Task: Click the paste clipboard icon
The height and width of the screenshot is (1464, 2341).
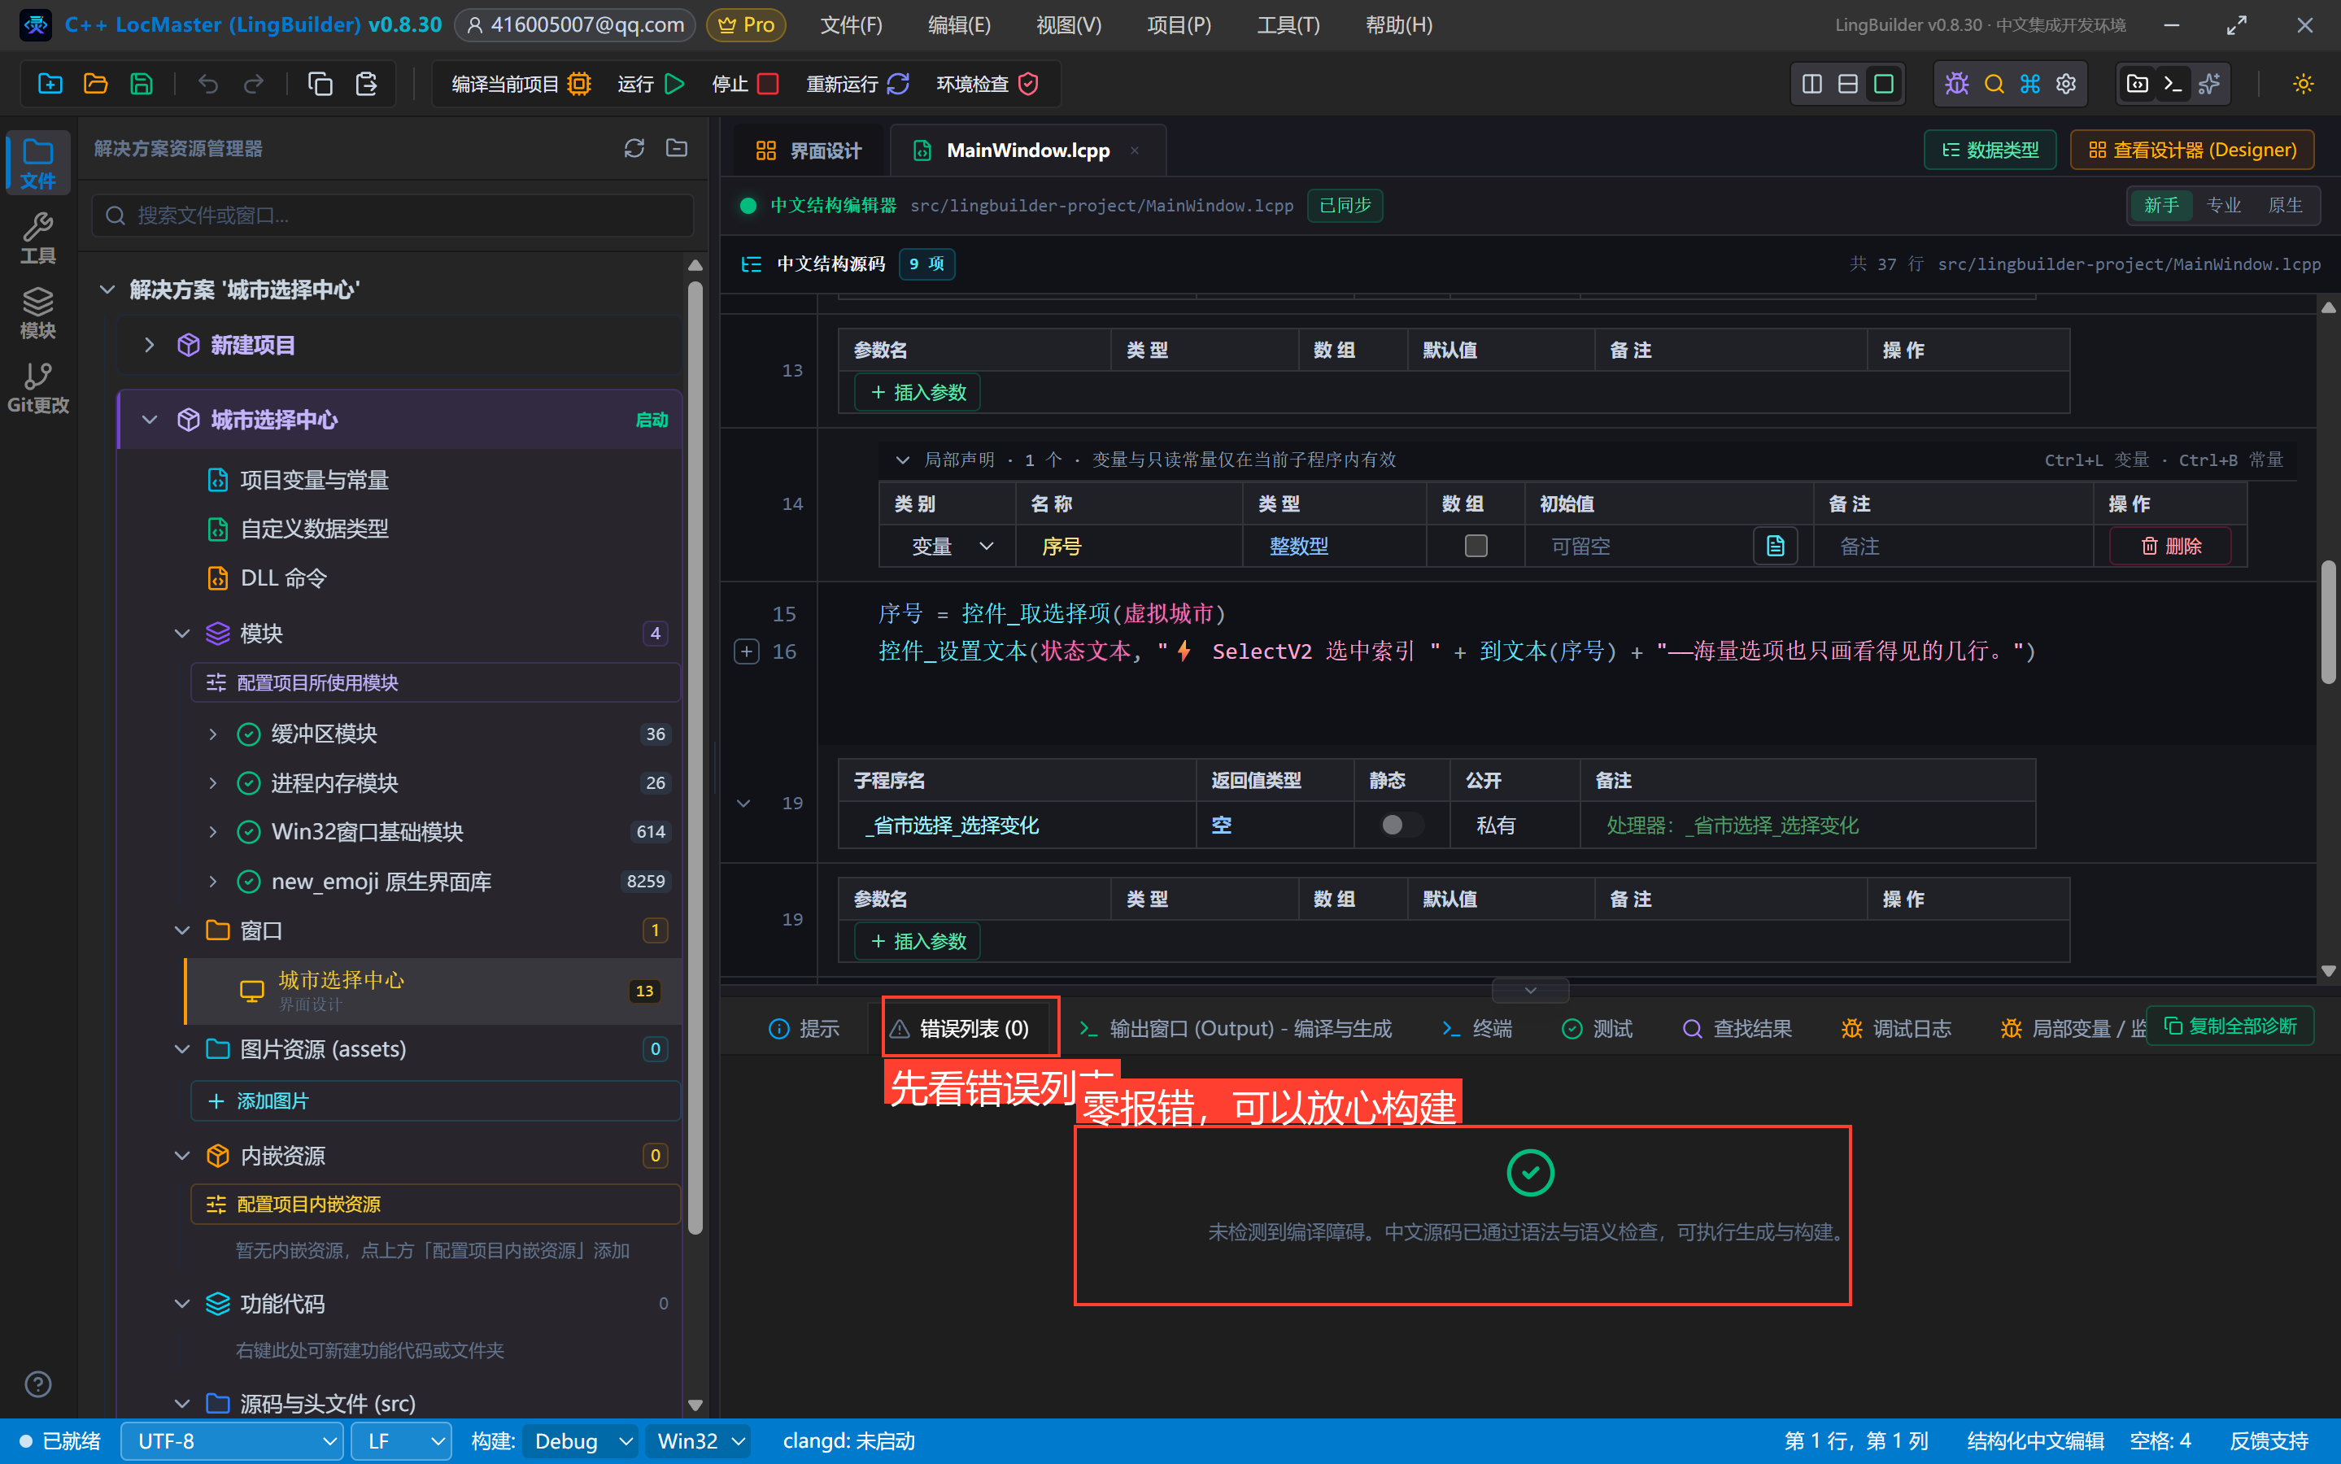Action: click(366, 83)
